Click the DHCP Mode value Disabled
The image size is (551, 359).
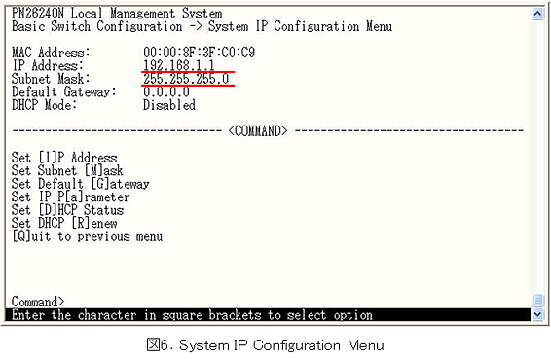(x=169, y=105)
